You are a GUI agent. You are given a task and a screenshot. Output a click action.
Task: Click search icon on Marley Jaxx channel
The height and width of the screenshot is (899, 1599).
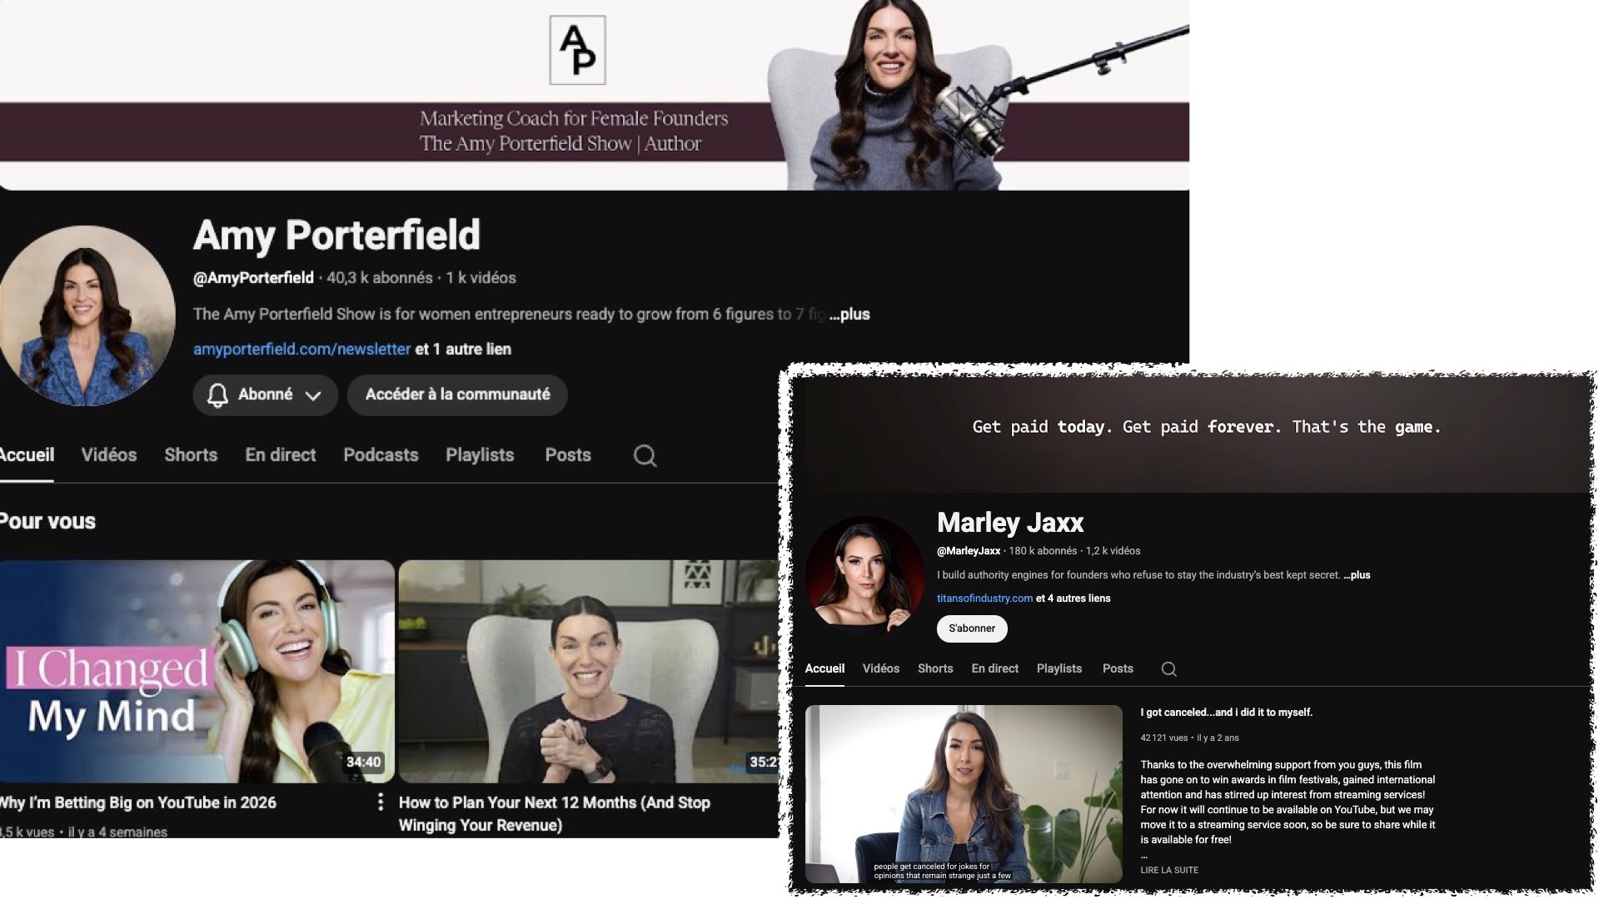click(x=1168, y=669)
